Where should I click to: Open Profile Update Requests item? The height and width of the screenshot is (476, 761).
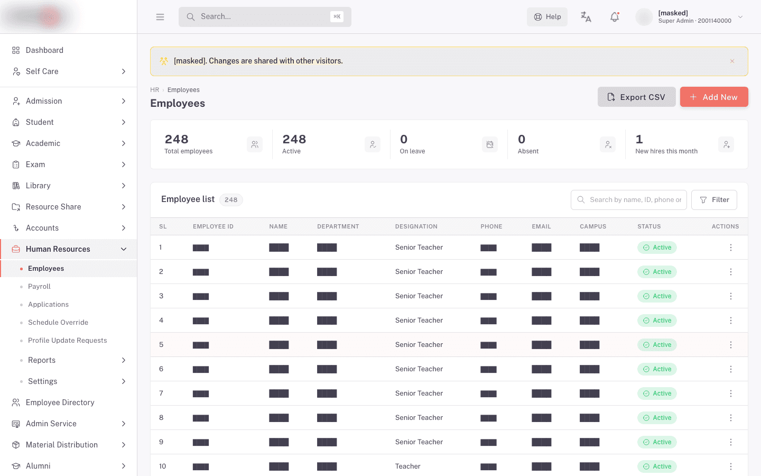point(68,341)
